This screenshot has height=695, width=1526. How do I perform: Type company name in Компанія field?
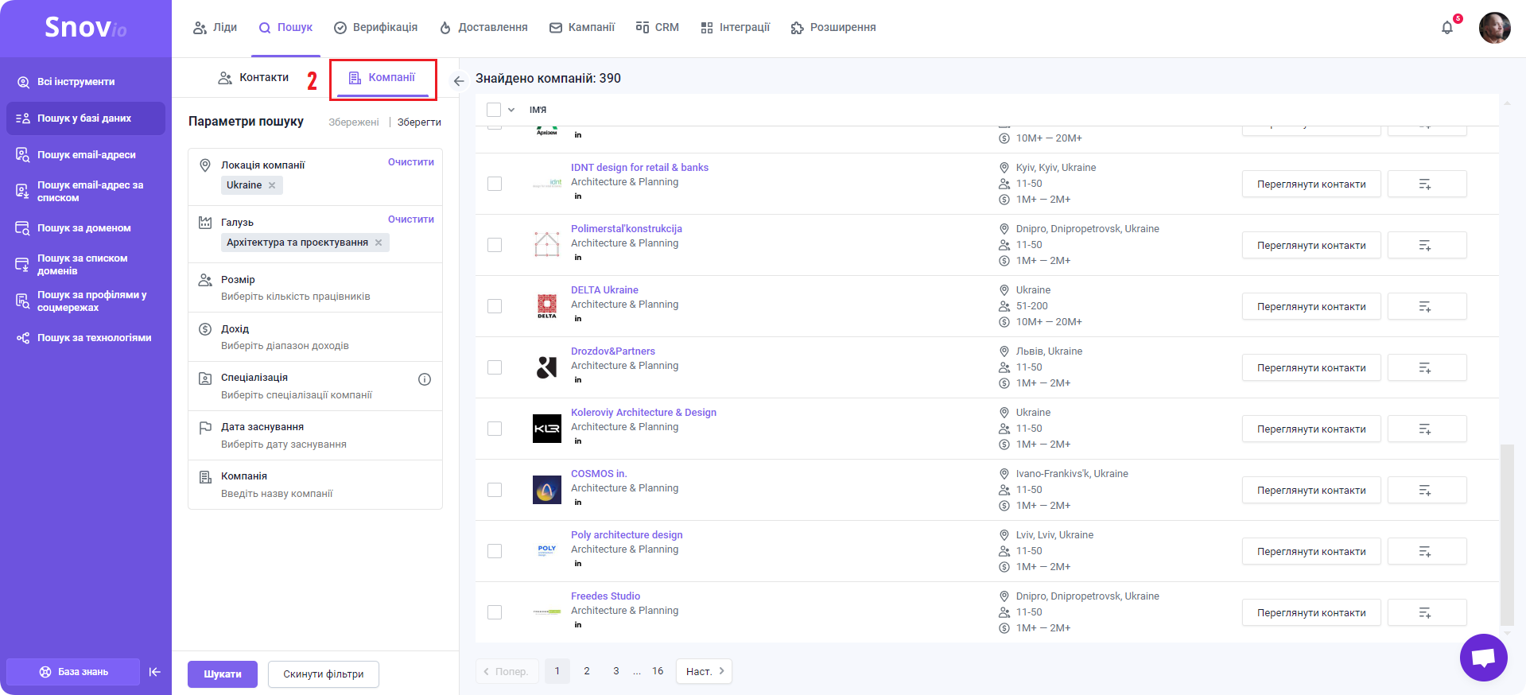coord(315,485)
